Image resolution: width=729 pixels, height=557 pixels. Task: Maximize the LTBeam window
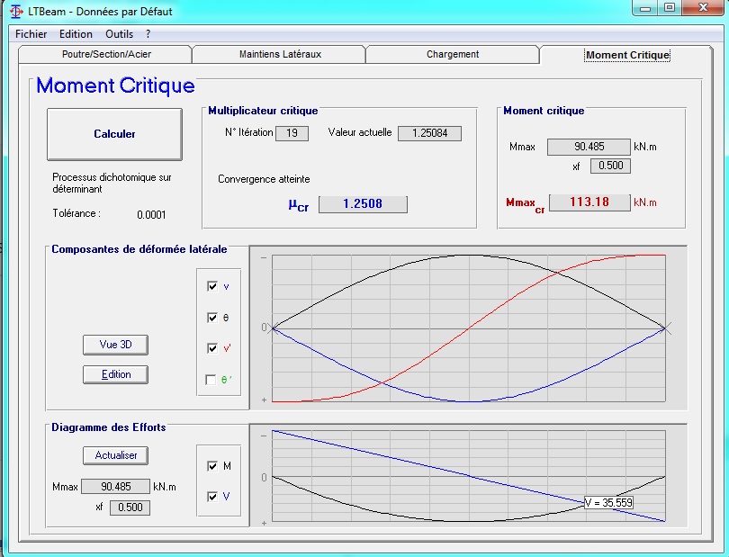coord(669,8)
